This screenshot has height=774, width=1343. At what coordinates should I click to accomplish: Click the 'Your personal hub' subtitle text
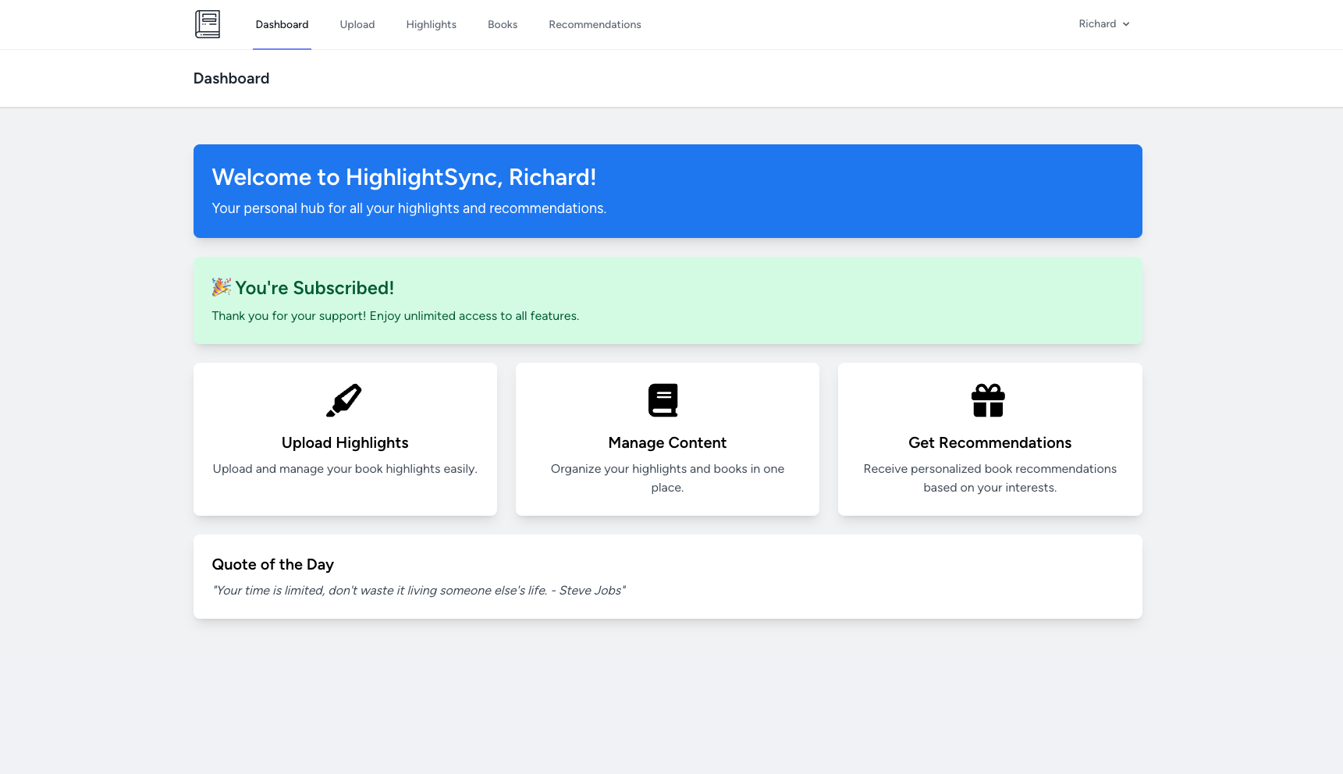pyautogui.click(x=409, y=208)
